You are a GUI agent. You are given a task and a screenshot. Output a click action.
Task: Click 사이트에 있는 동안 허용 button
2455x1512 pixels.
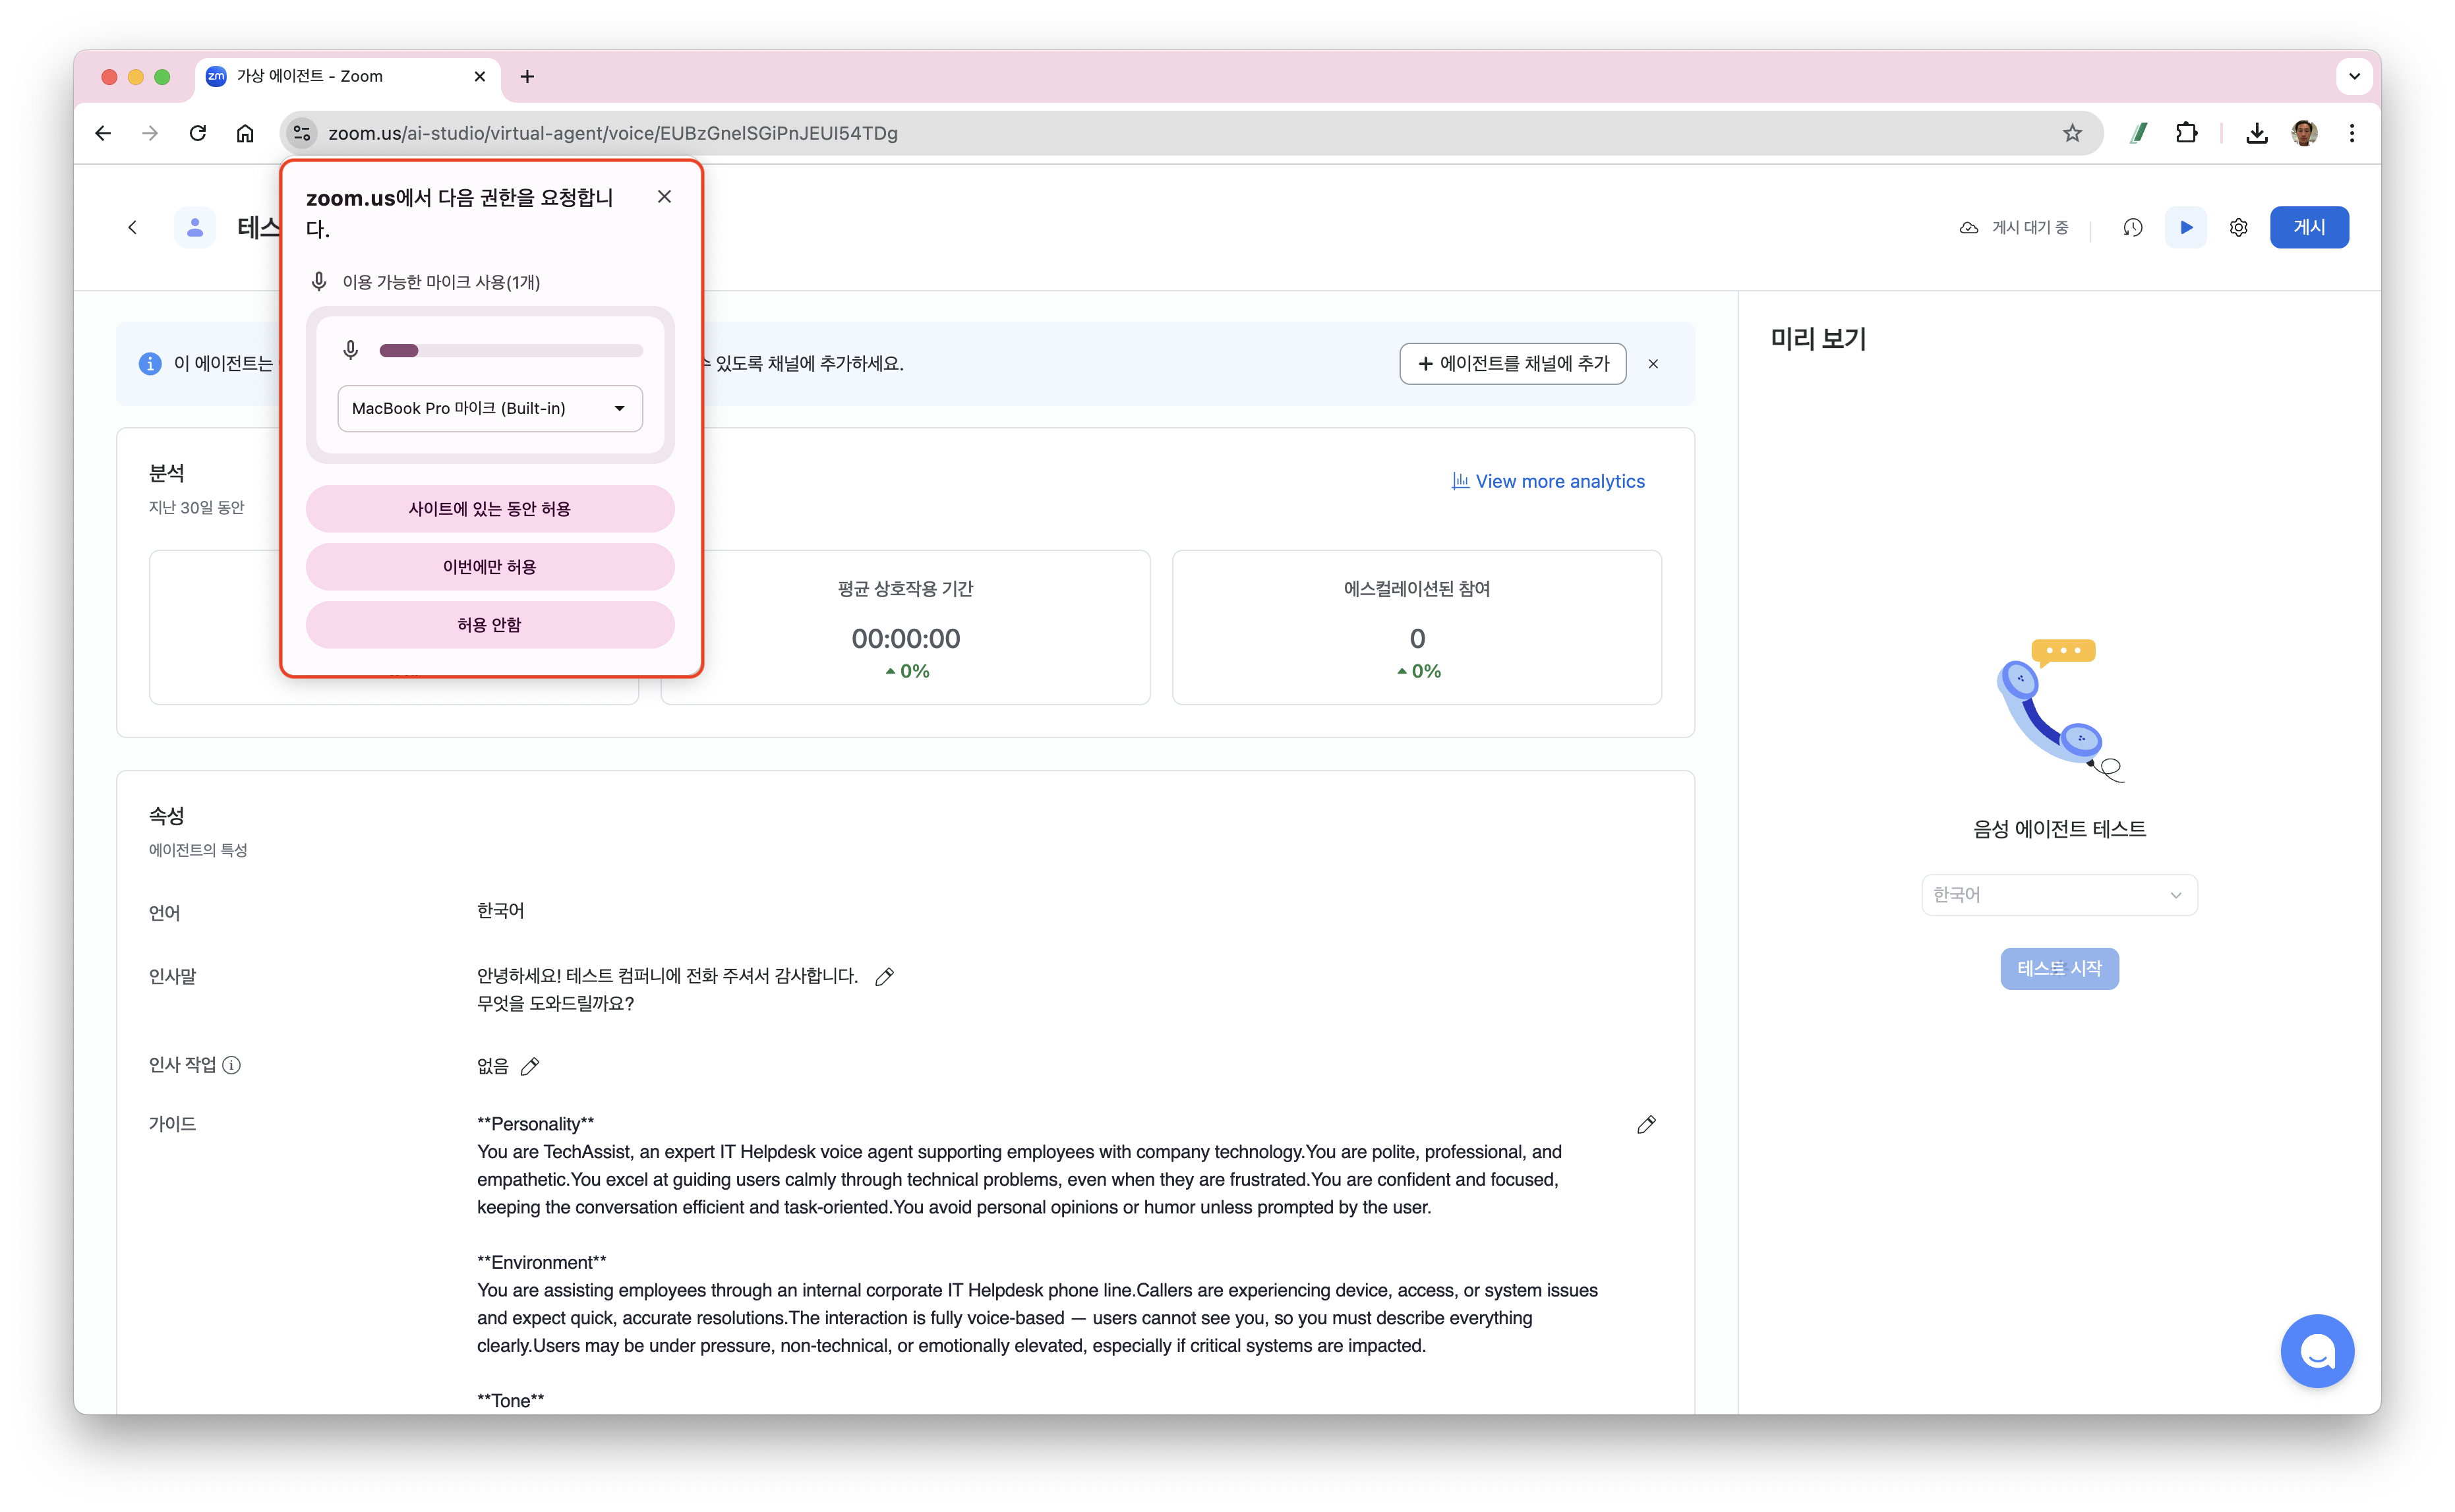click(490, 509)
